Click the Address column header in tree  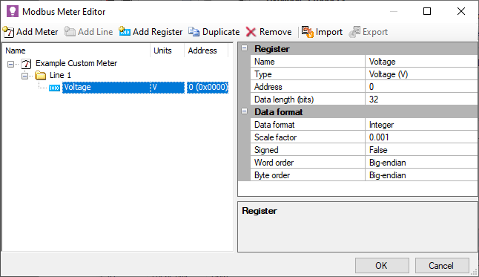pos(206,50)
